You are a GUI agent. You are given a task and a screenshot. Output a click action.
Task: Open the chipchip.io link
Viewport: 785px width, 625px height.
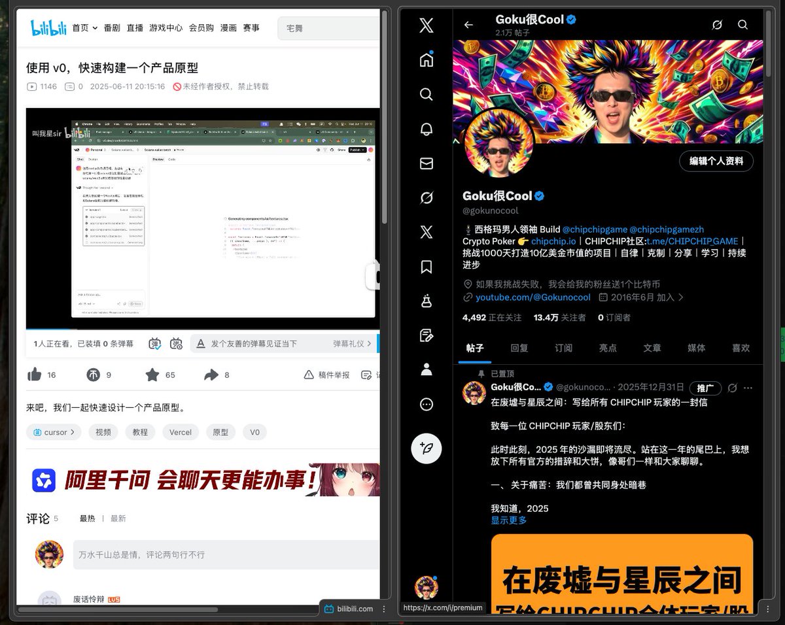[x=553, y=241]
